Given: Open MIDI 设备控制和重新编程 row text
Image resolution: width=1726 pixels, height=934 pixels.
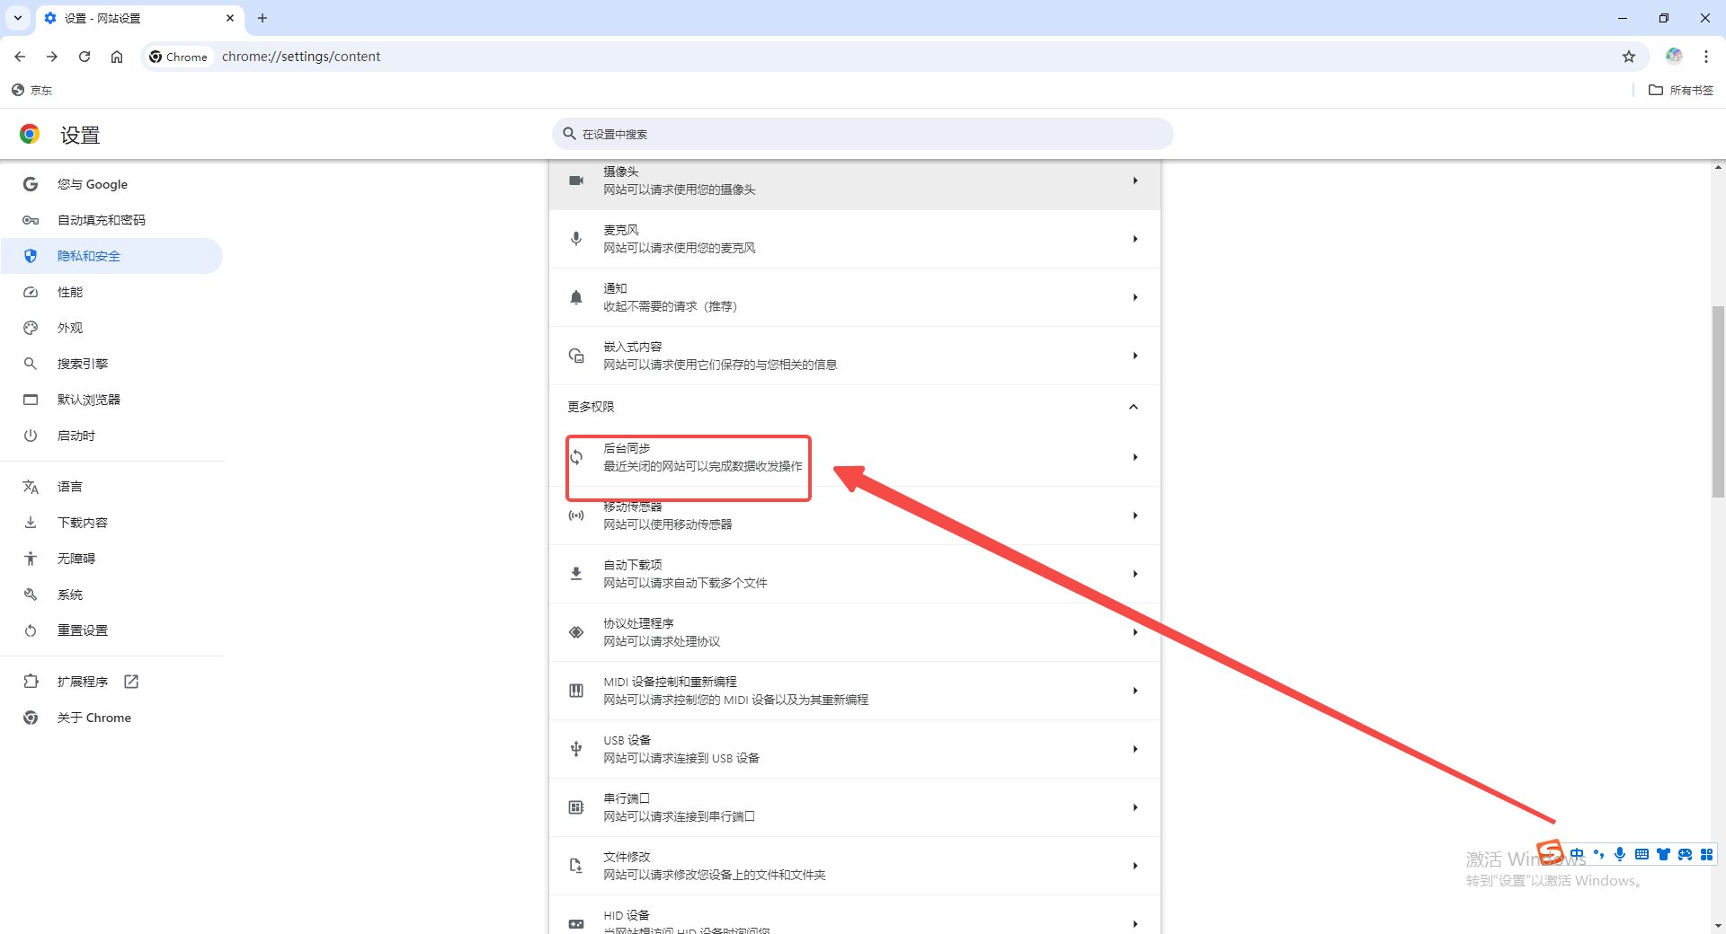Looking at the screenshot, I should point(735,691).
